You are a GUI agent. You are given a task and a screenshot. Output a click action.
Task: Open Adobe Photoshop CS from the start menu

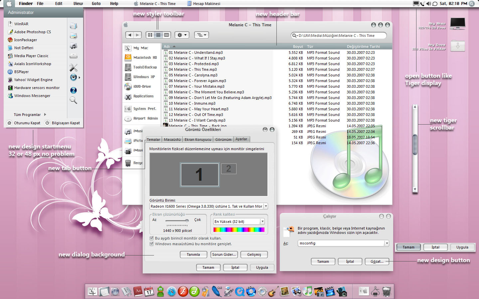coord(32,32)
